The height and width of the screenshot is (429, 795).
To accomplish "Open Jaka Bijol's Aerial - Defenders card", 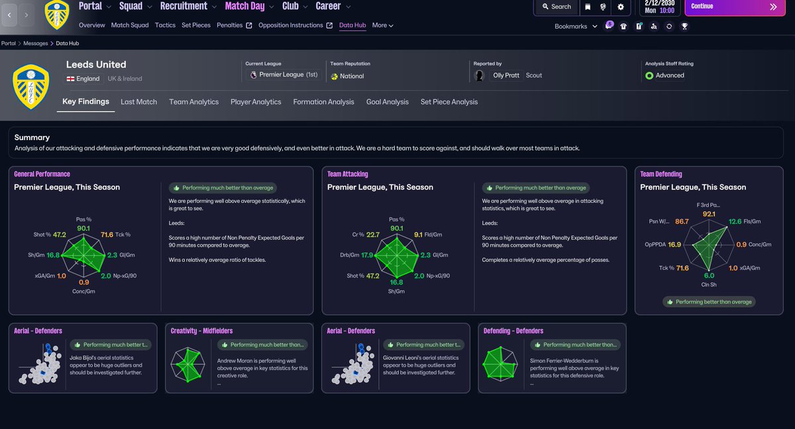I will (x=83, y=358).
